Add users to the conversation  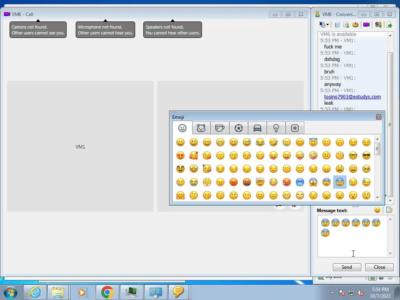click(378, 25)
